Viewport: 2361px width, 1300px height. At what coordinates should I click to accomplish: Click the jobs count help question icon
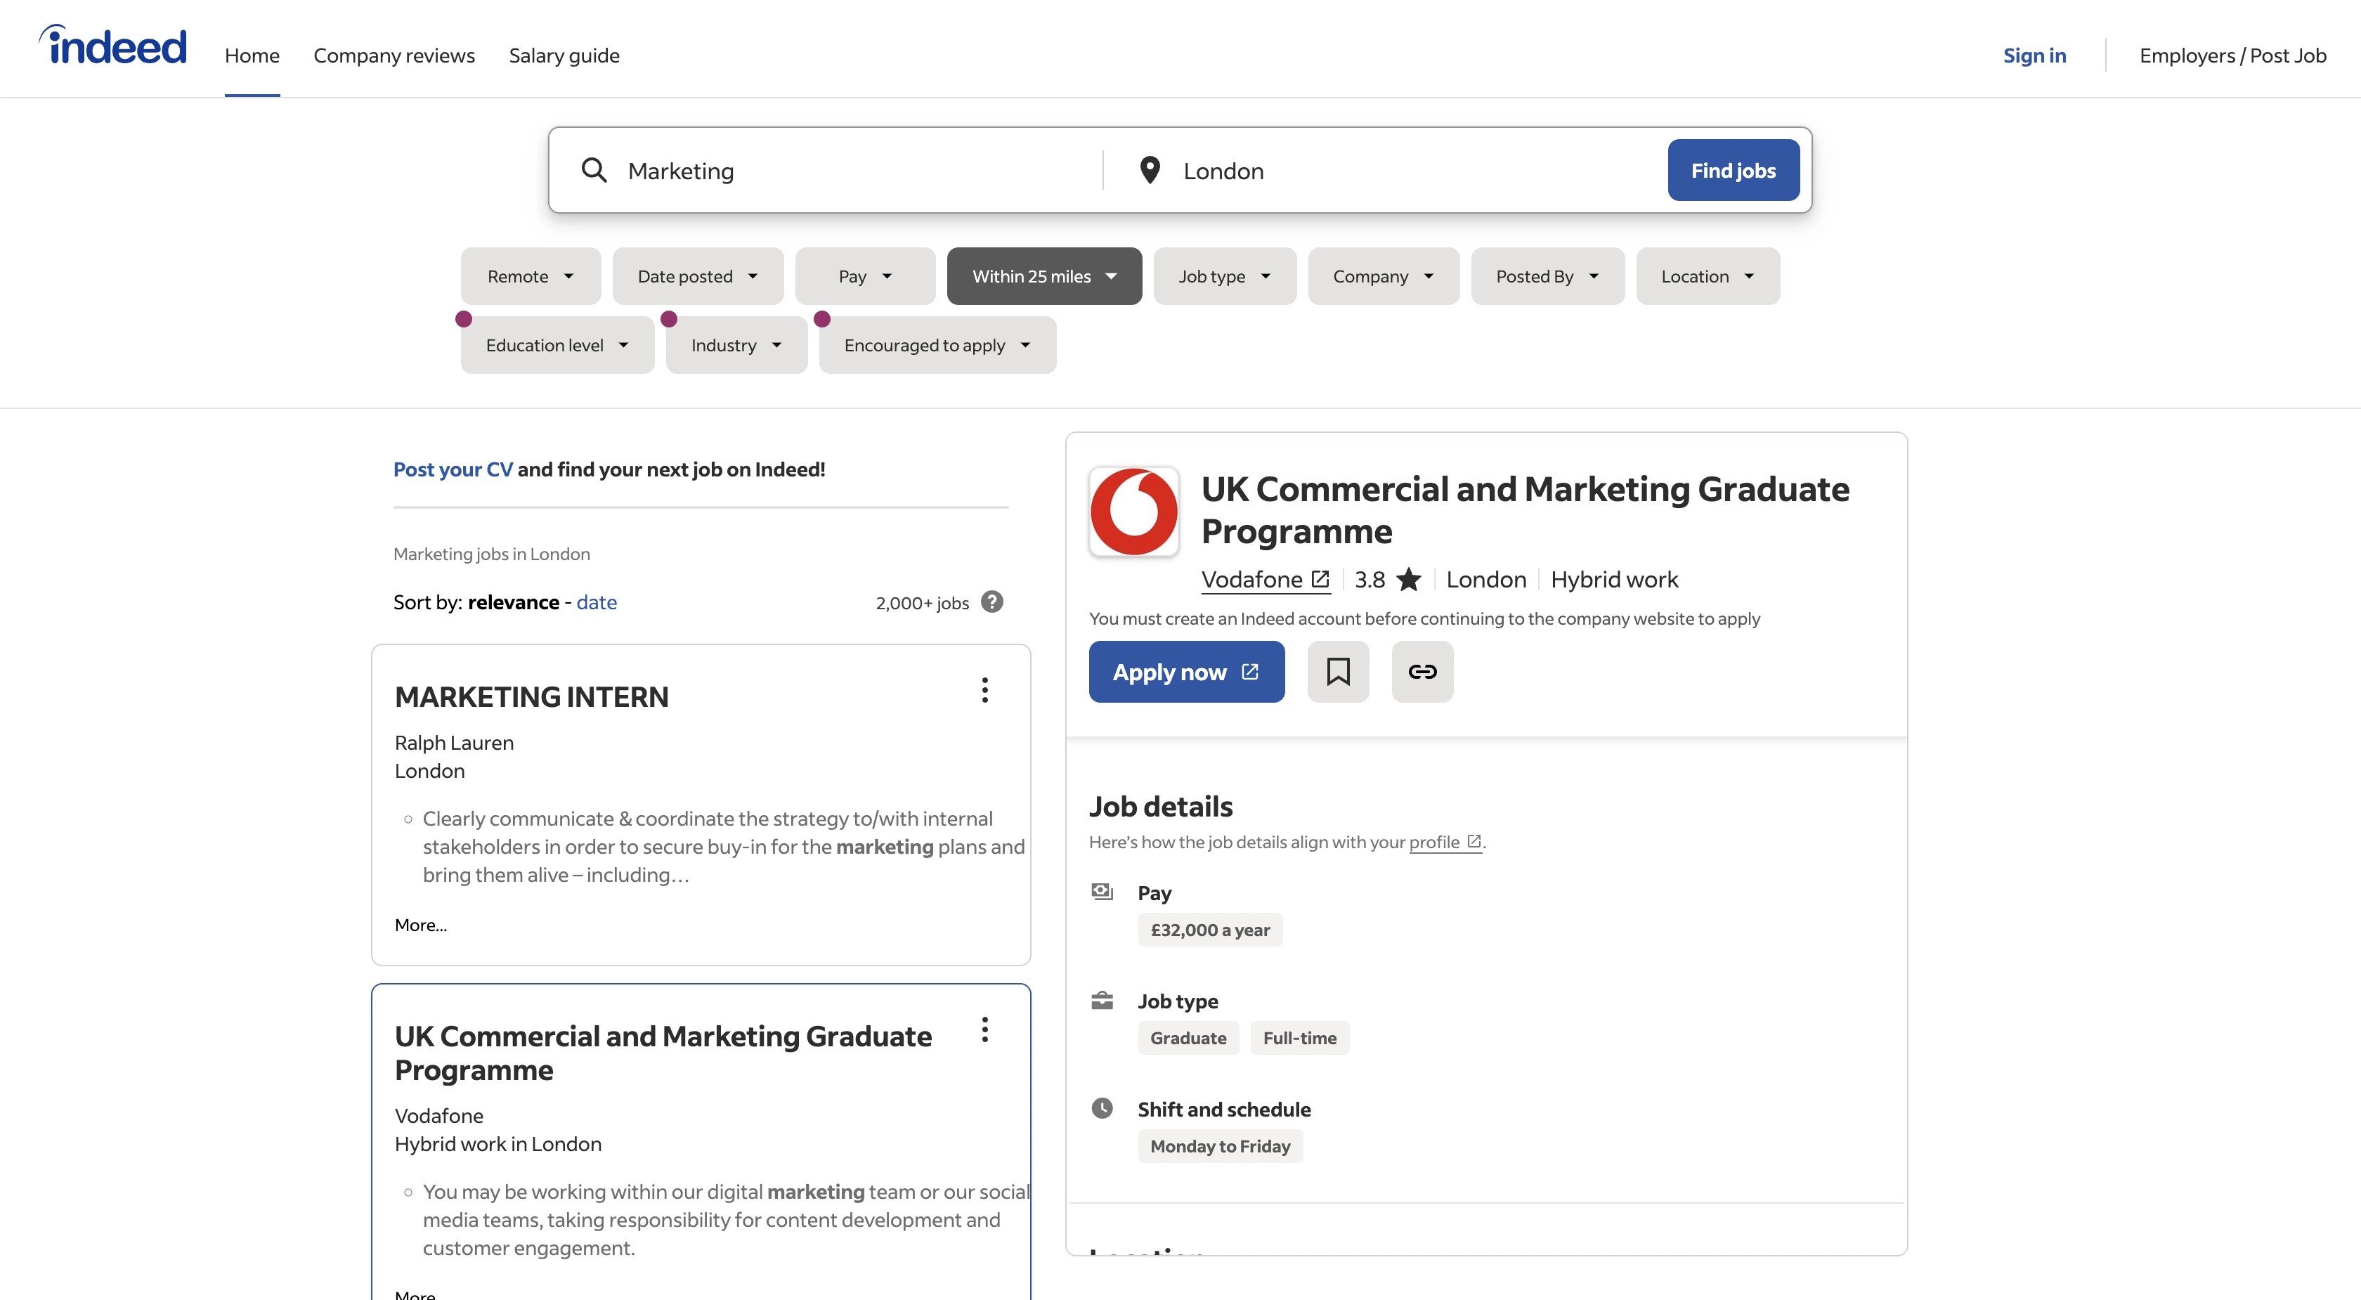991,602
